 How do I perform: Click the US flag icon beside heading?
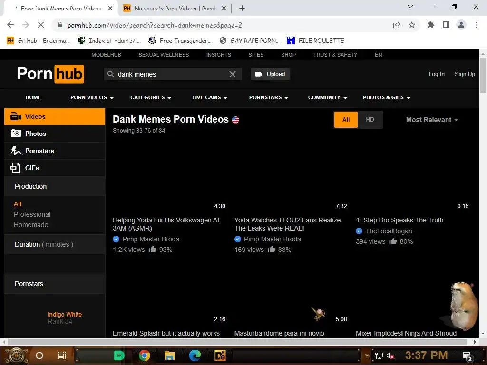click(x=236, y=120)
